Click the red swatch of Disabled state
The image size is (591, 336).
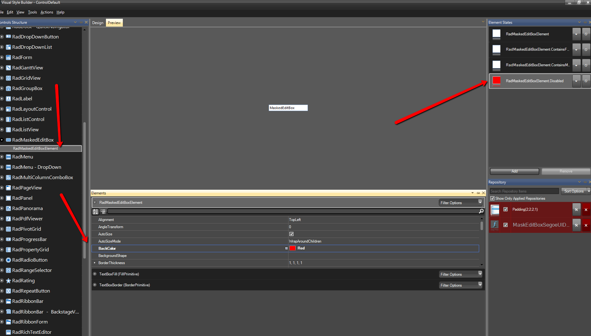[x=496, y=81]
